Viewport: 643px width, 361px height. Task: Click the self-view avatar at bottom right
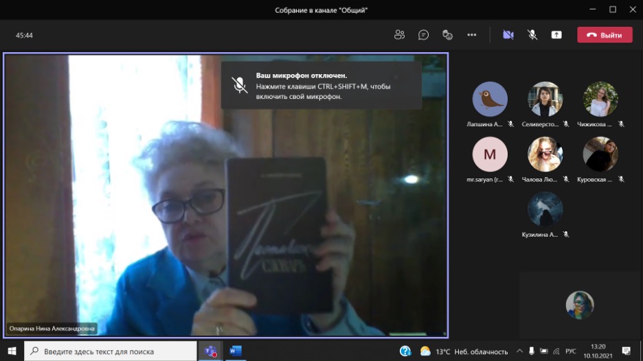pos(580,305)
